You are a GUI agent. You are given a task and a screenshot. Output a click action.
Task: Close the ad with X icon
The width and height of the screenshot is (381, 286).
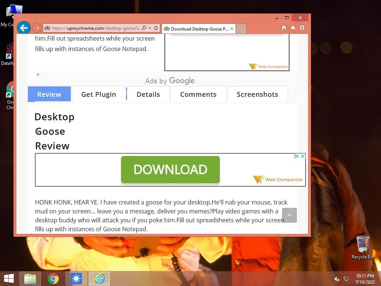tap(302, 156)
